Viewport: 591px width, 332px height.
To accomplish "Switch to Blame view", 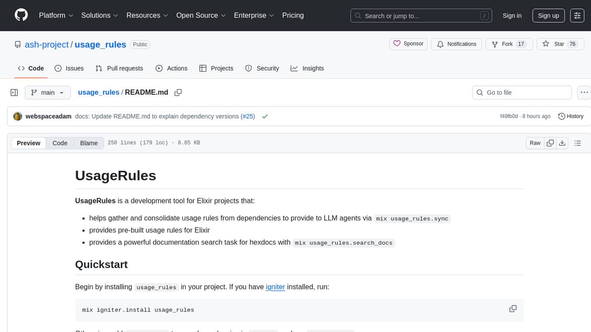I will [x=89, y=143].
